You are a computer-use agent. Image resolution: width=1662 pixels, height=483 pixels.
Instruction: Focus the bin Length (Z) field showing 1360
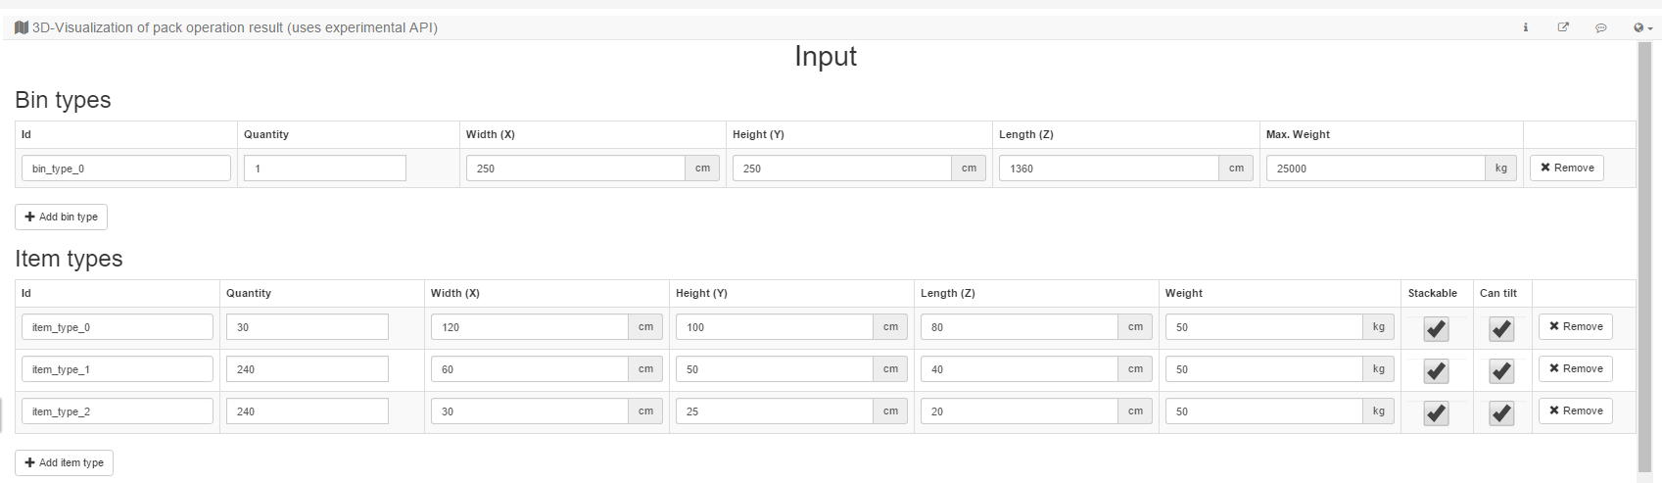(x=1108, y=169)
